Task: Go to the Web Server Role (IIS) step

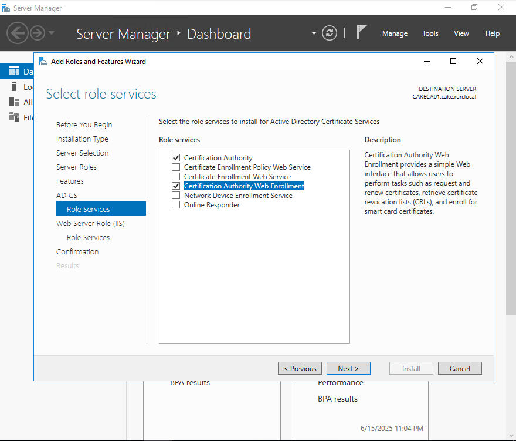Action: 90,224
